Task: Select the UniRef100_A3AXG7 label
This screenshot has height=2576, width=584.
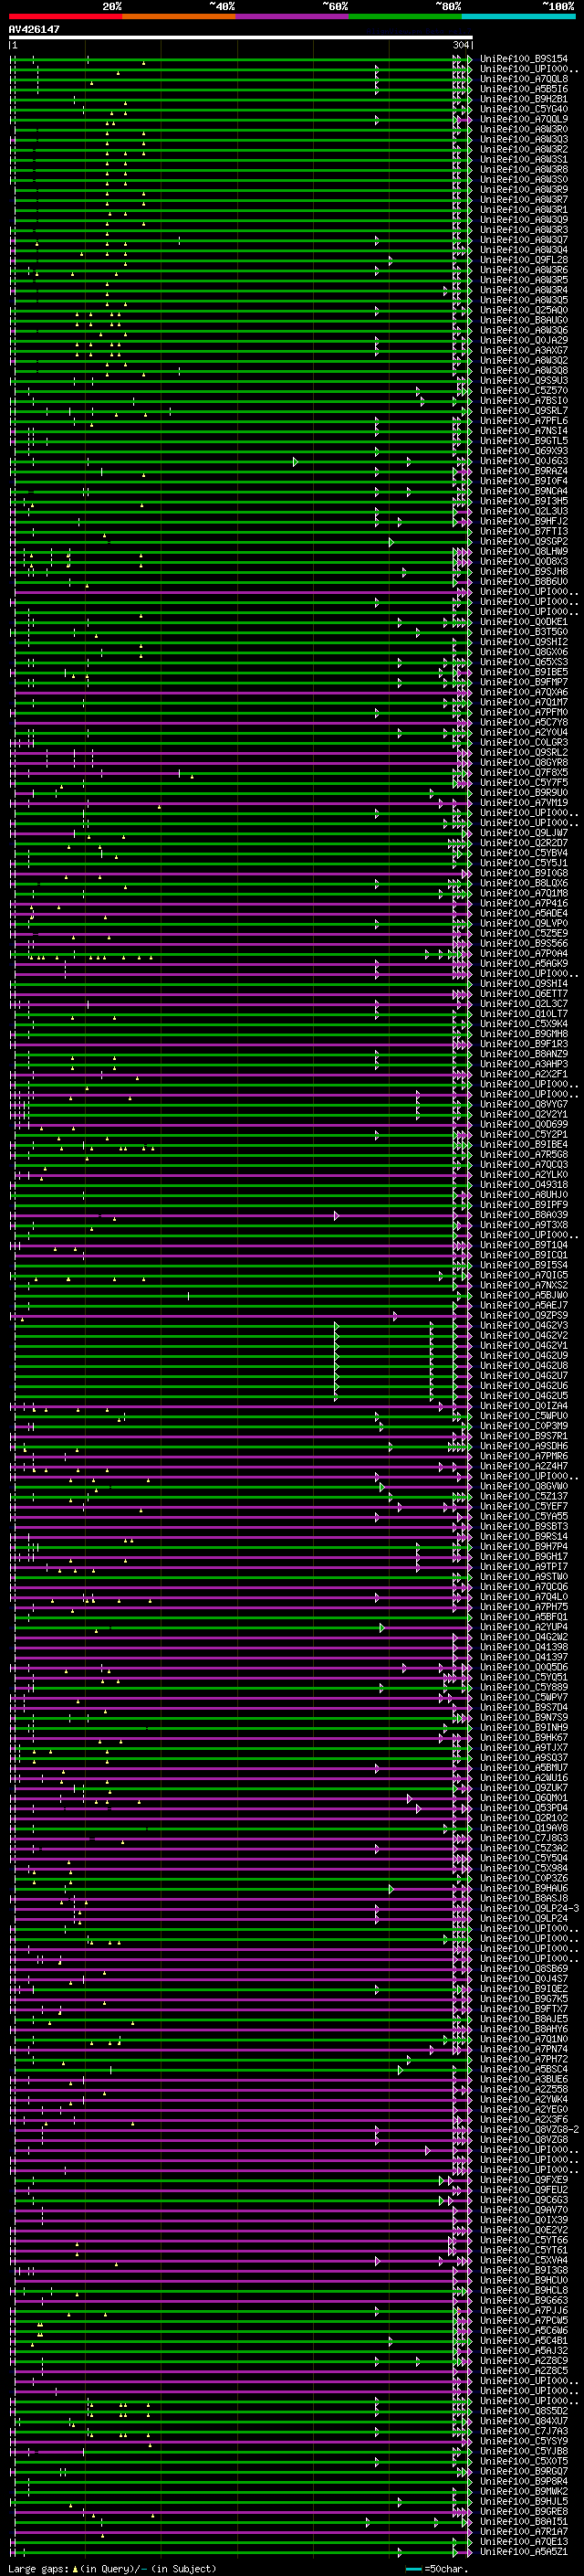Action: click(x=524, y=350)
